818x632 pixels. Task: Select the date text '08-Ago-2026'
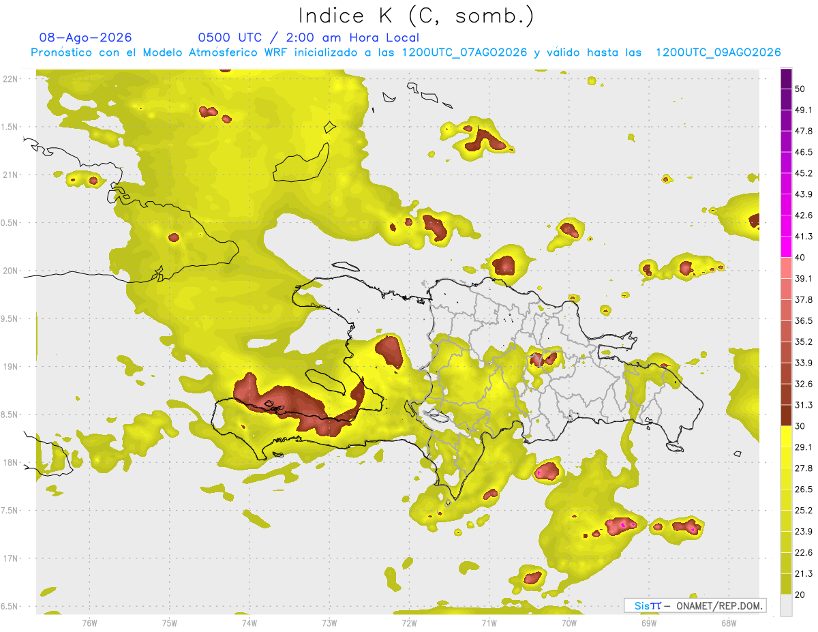coord(86,37)
